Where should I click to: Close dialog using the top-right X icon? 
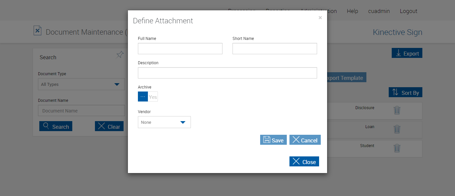[x=320, y=18]
